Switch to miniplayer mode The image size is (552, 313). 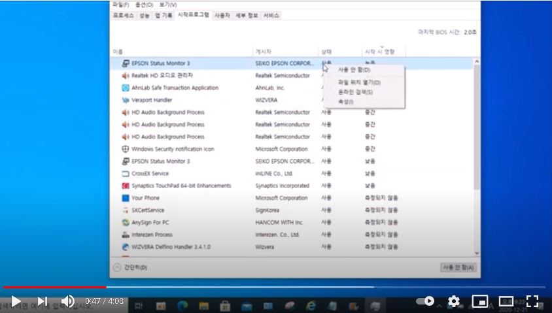(x=479, y=301)
